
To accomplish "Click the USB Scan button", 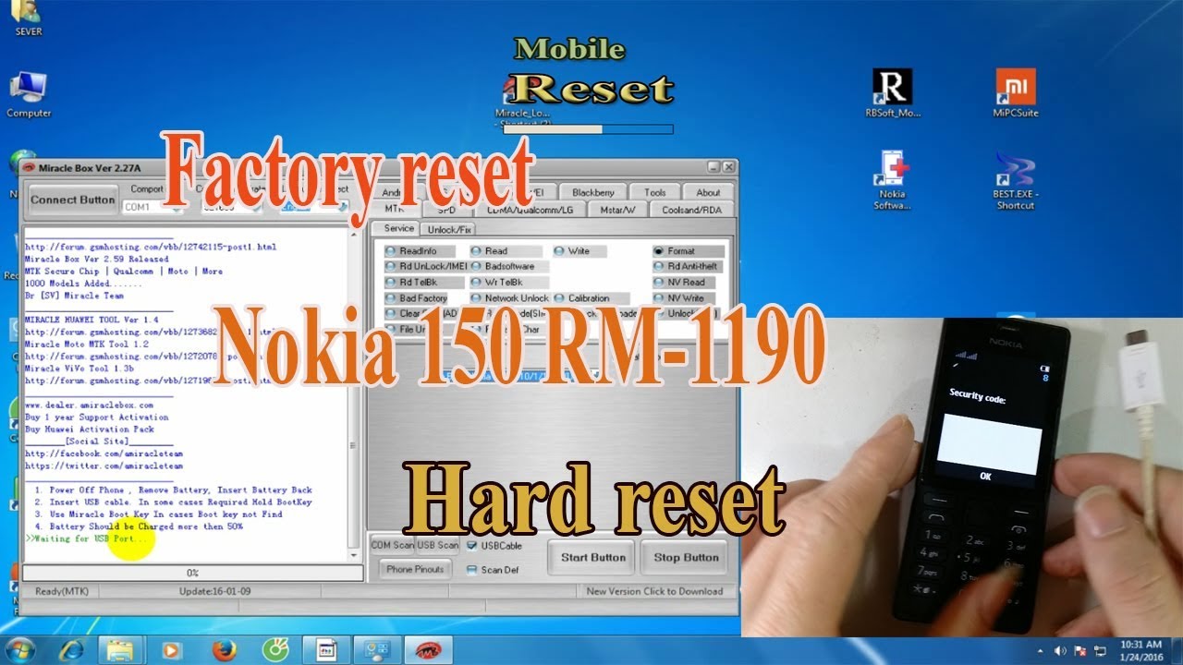I will 437,545.
